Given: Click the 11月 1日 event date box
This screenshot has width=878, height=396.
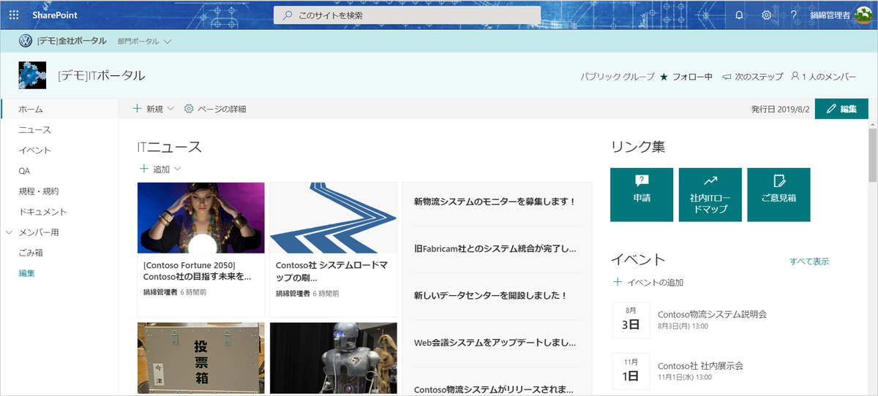Looking at the screenshot, I should [x=630, y=370].
